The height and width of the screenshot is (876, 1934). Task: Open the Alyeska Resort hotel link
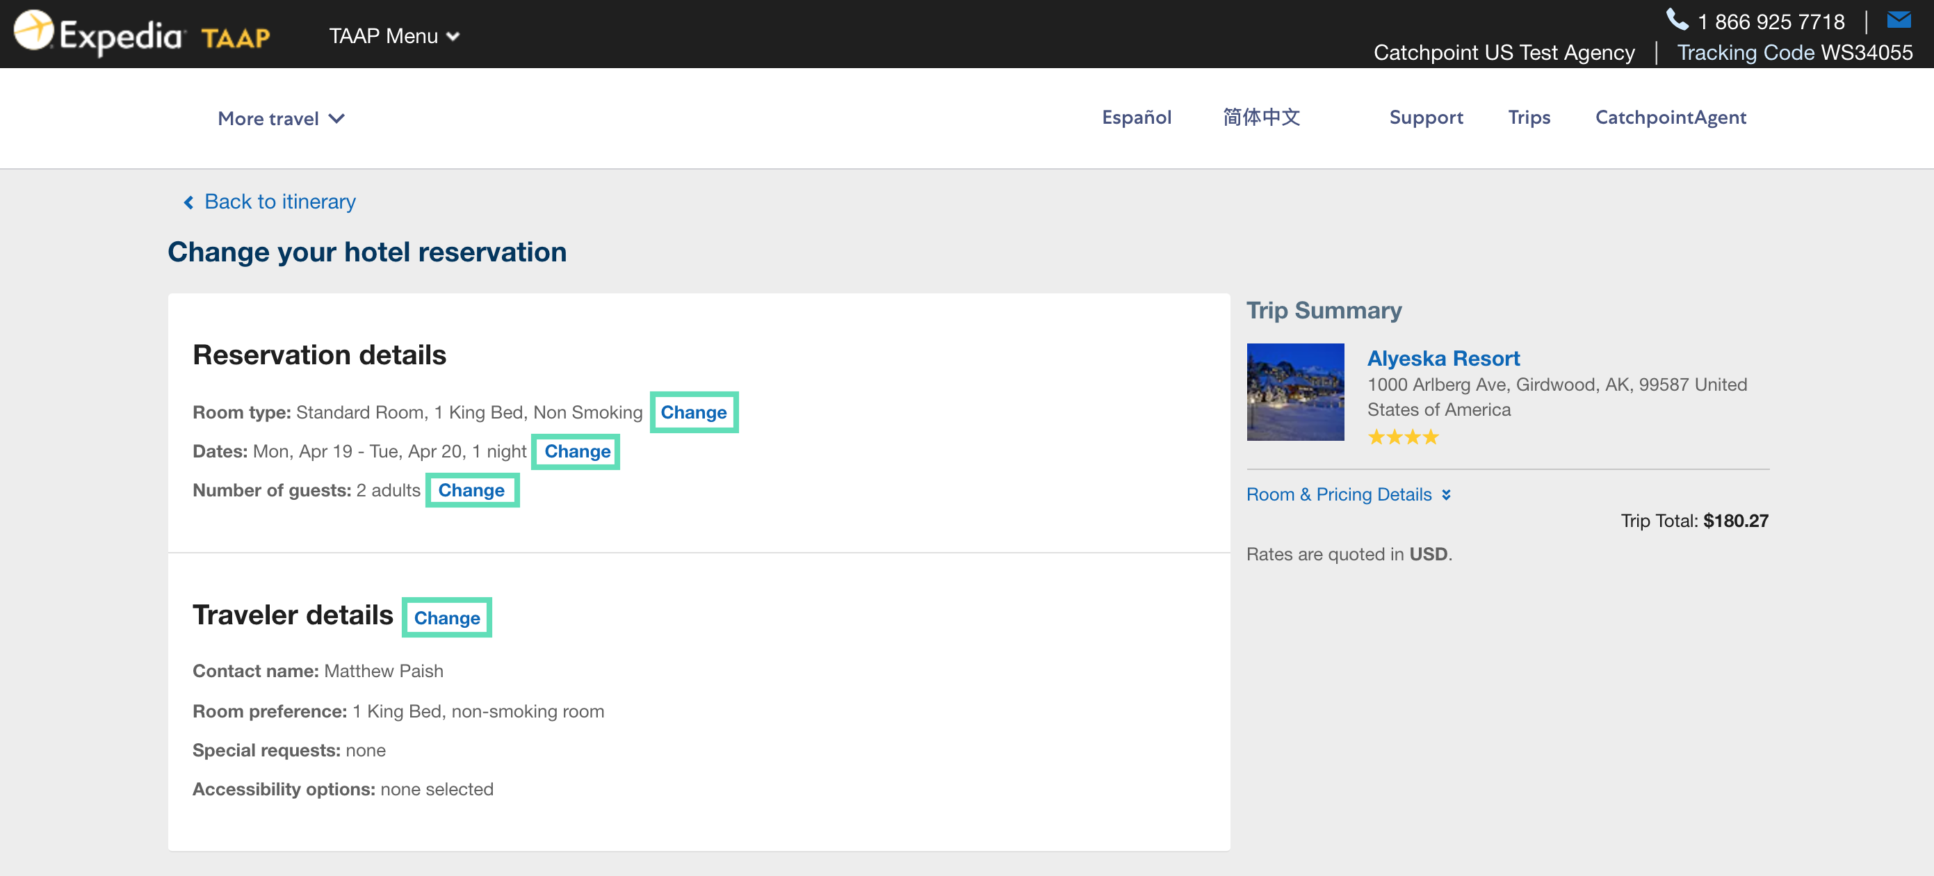(x=1443, y=358)
